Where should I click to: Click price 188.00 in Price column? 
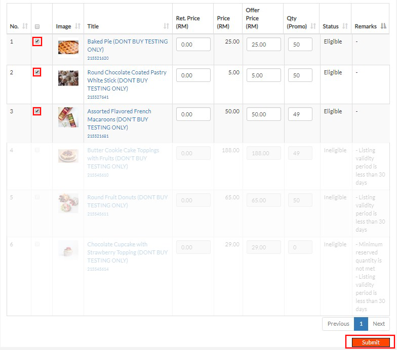point(231,150)
